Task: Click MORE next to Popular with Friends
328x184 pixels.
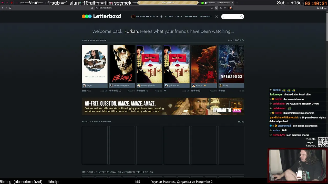Action: [x=241, y=122]
